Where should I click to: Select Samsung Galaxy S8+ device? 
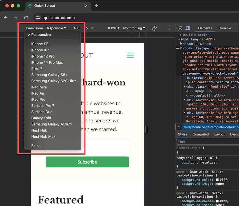coord(53,75)
